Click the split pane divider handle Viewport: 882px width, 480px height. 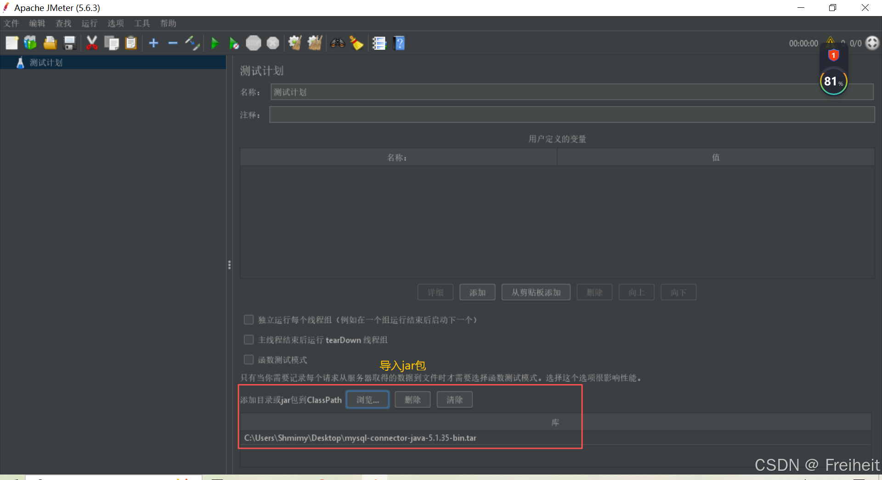[x=229, y=265]
